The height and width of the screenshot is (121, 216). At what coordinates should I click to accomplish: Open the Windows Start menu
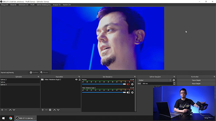(3, 118)
